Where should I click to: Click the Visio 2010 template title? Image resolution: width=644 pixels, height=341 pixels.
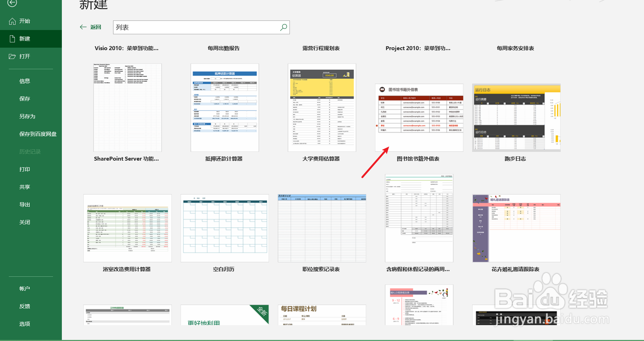[127, 48]
